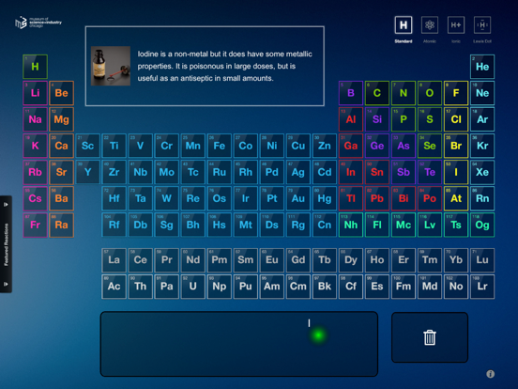Image resolution: width=518 pixels, height=389 pixels.
Task: Select the Astatine (At) tile
Action: [x=456, y=198]
